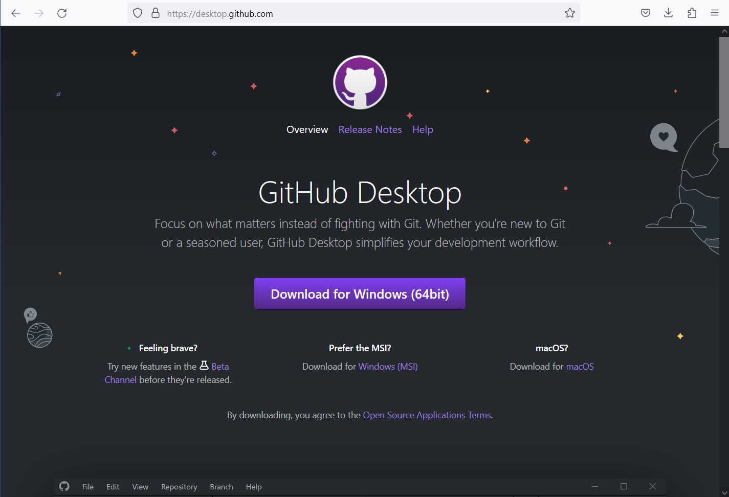The width and height of the screenshot is (729, 497).
Task: Open the Repository menu
Action: tap(179, 486)
